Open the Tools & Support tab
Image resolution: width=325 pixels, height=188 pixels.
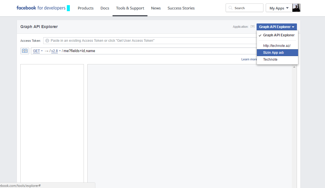[x=130, y=8]
